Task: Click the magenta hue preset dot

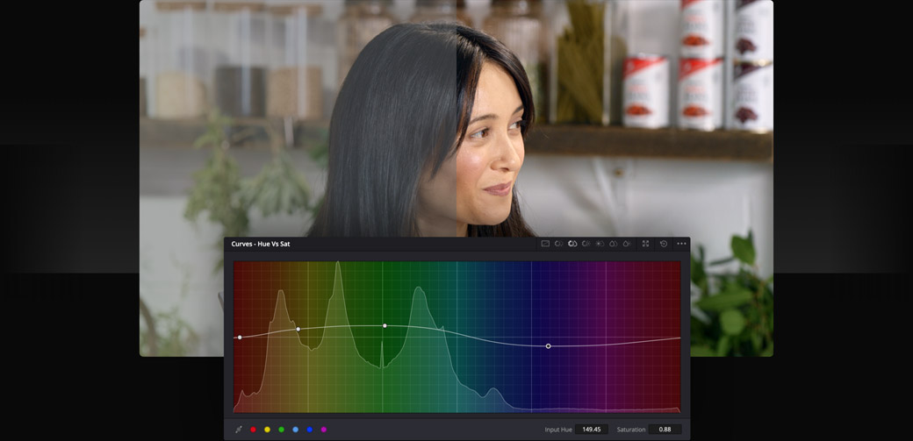Action: (x=324, y=430)
